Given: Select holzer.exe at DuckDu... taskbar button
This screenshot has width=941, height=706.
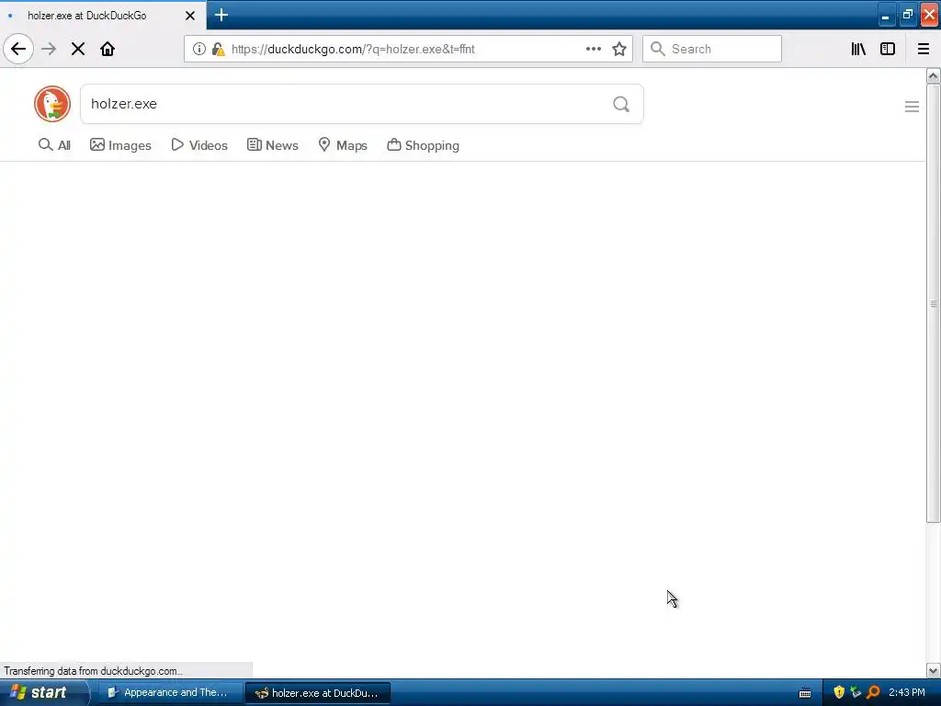Looking at the screenshot, I should click(318, 693).
